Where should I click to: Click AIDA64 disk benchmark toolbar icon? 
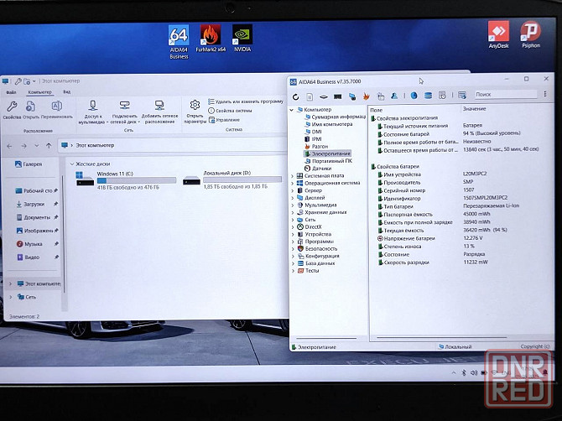tap(324, 96)
